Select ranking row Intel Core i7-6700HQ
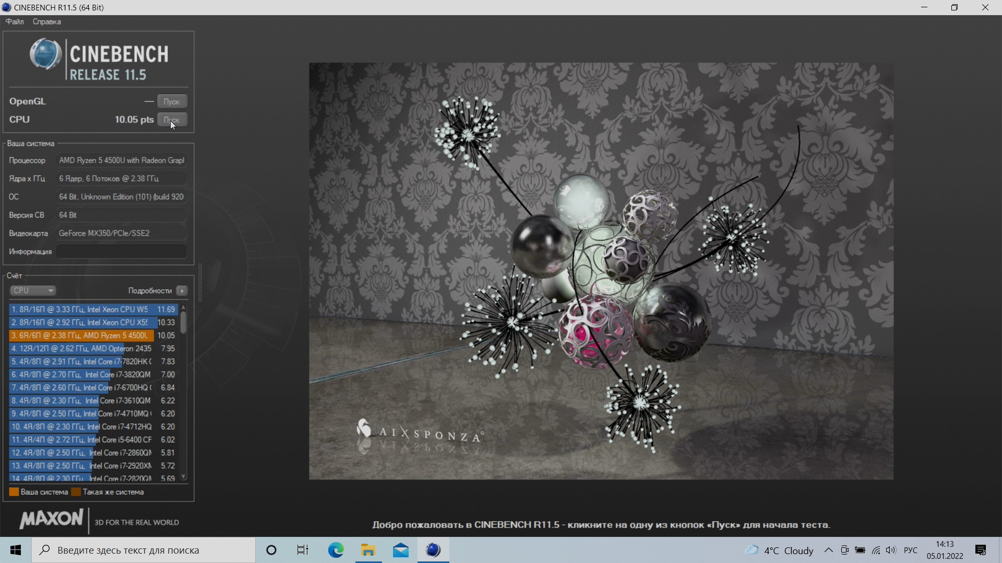 pos(93,387)
